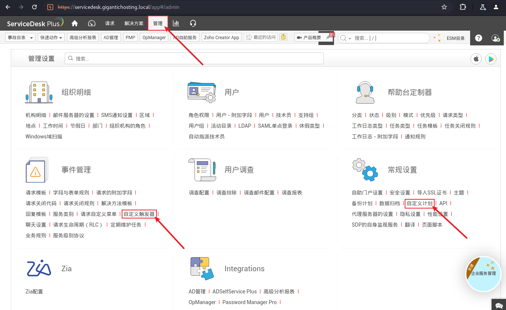Open the dashboard gauge icon
The width and height of the screenshot is (506, 310).
(x=92, y=23)
